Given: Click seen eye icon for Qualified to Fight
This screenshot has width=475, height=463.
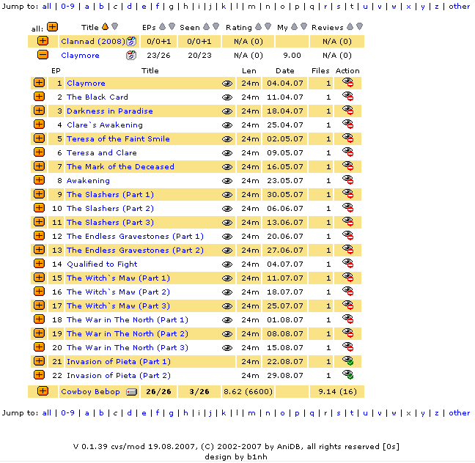Looking at the screenshot, I should tap(227, 264).
